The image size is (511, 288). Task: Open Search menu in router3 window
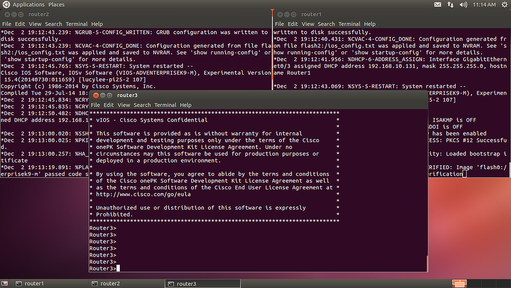(142, 105)
